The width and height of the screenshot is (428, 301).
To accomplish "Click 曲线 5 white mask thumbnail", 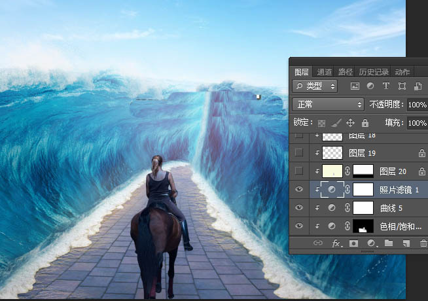I will point(363,207).
